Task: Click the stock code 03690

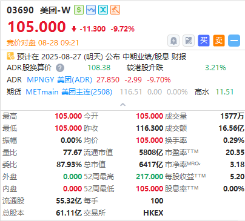Action: pos(20,10)
